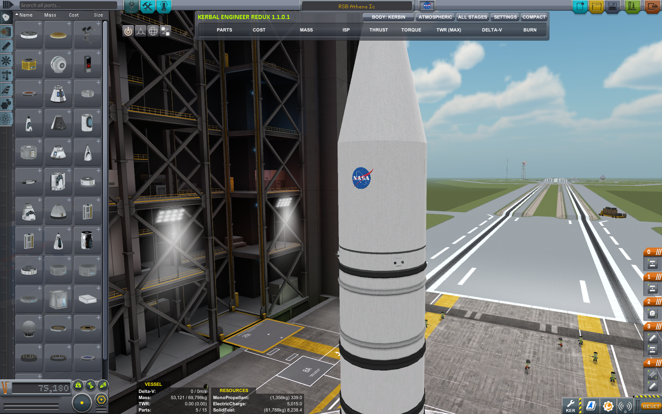
Task: Open the crew assignment tab (kerbal icon)
Action: tap(164, 6)
